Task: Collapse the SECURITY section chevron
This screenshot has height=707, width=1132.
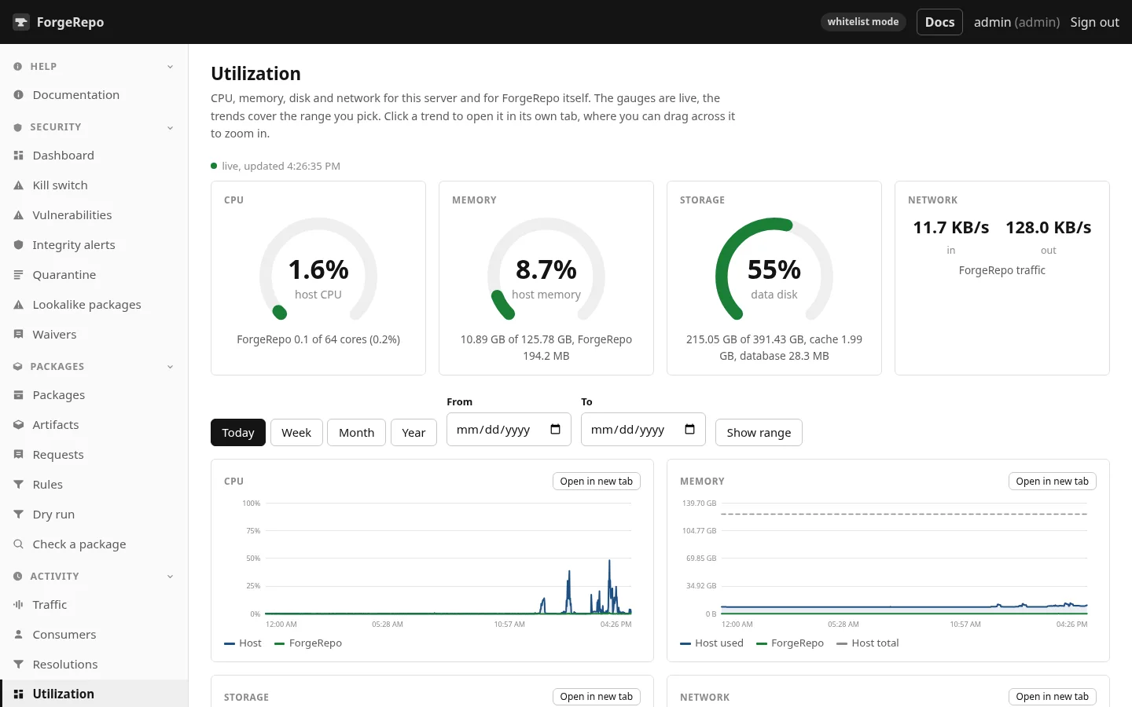Action: 170,127
